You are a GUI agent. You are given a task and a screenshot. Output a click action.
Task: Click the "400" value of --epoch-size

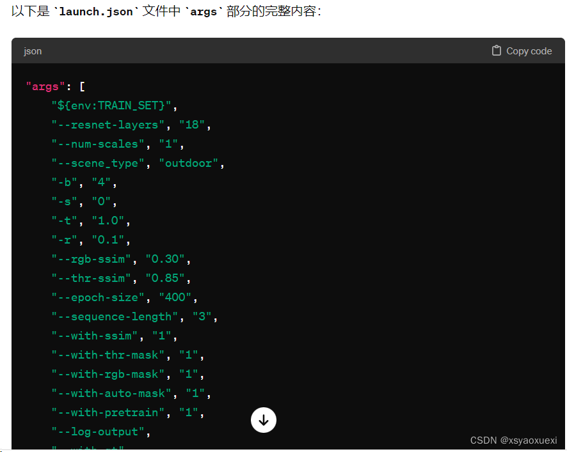coord(177,297)
